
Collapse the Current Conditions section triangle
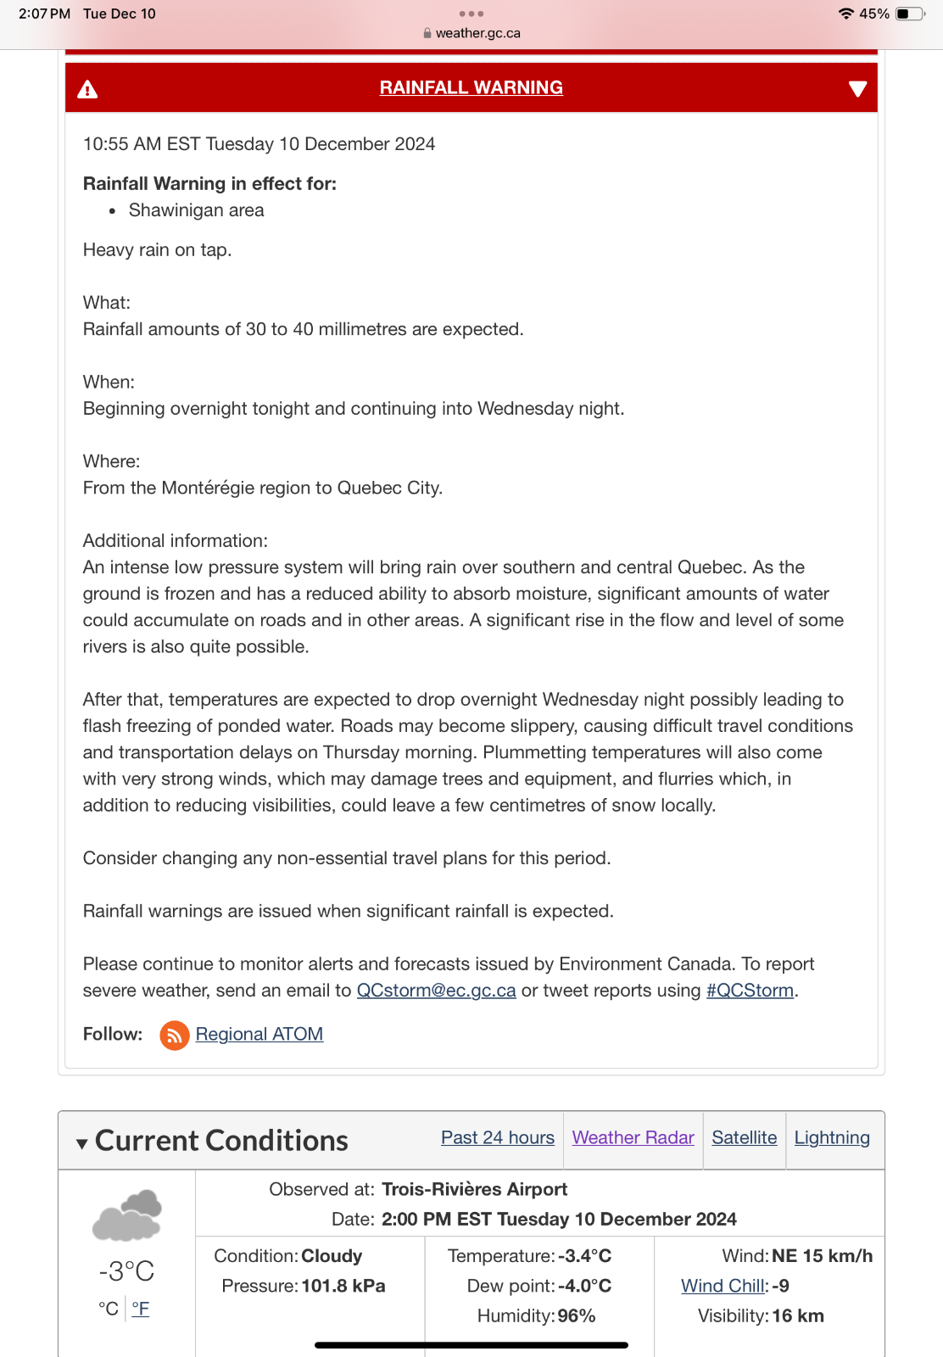click(81, 1143)
